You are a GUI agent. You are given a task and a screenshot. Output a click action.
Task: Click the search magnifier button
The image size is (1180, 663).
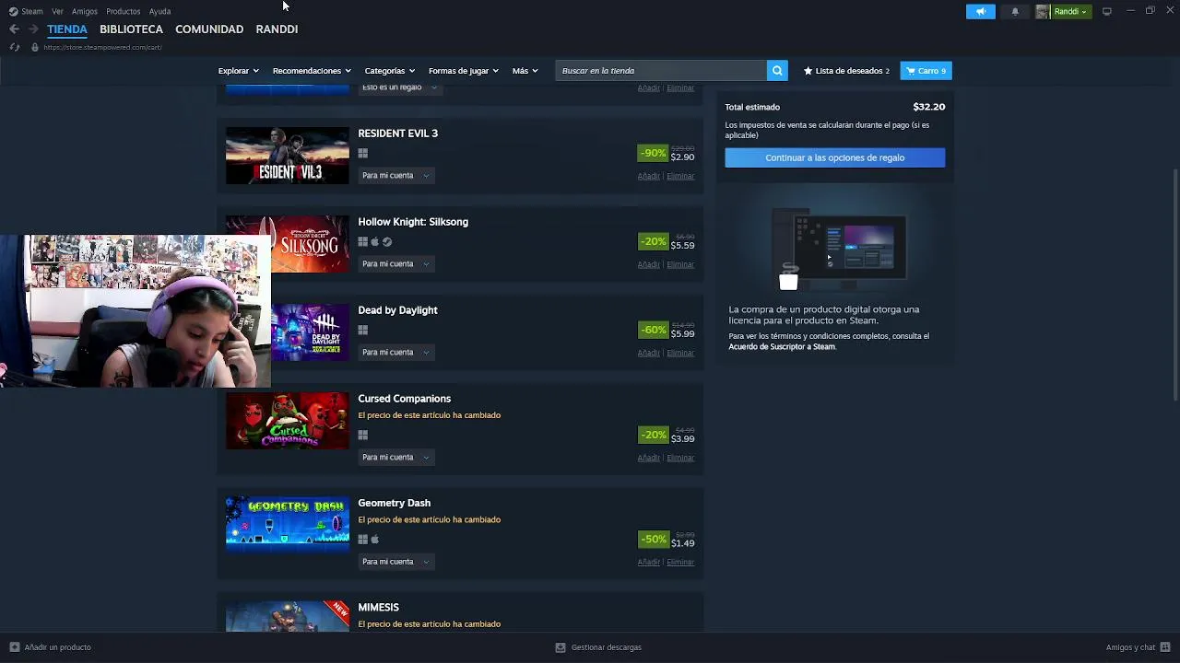tap(777, 71)
